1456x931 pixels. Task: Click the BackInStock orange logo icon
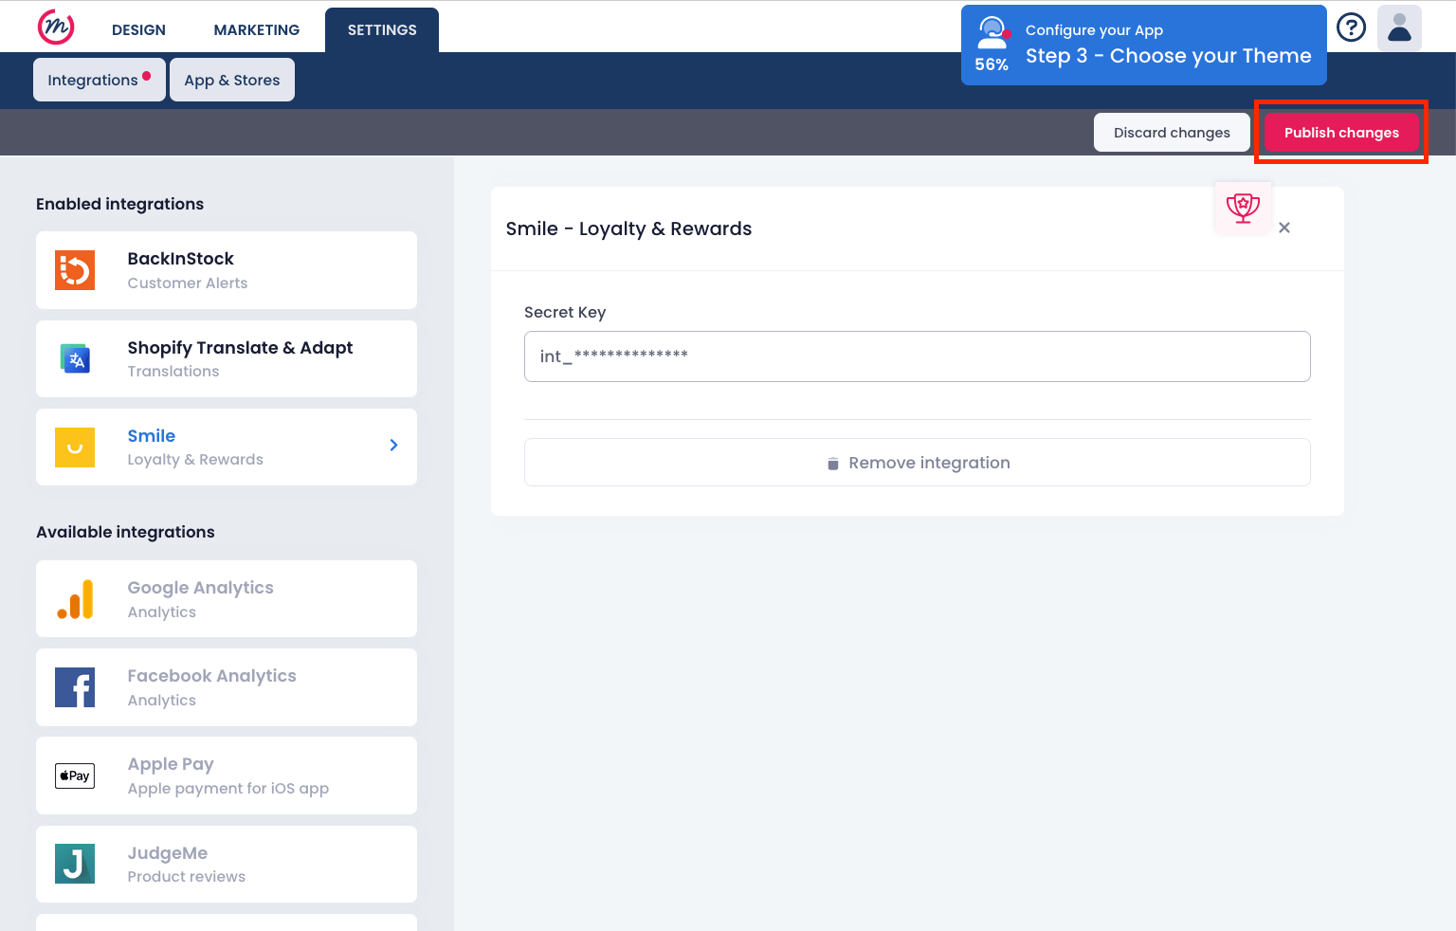tap(75, 270)
